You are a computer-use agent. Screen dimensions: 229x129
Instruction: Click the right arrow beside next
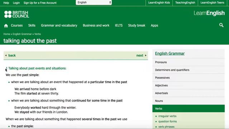(x=146, y=56)
